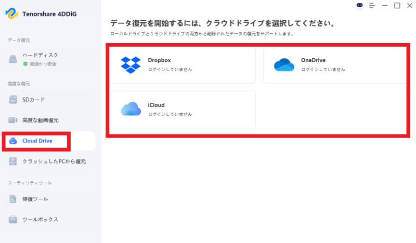
Task: Click the Tenorshare 4DDiG title text
Action: pos(49,14)
